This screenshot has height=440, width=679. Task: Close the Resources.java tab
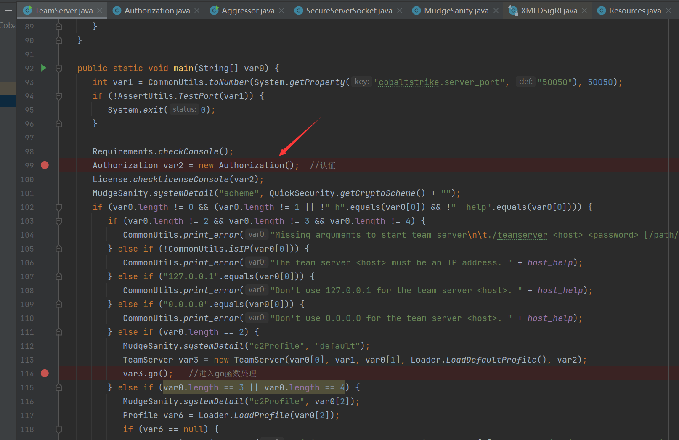[668, 11]
